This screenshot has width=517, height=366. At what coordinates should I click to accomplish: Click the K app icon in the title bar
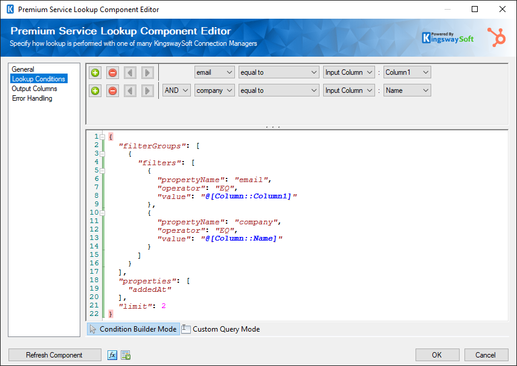(10, 9)
